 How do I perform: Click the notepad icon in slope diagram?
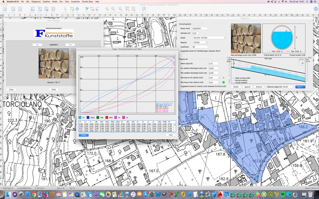(301, 61)
